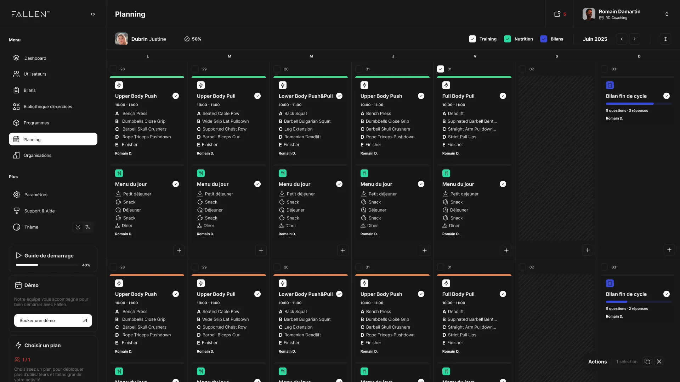Click the lightning icon on day 29 Upper Body Pull card
The width and height of the screenshot is (680, 382).
pyautogui.click(x=201, y=85)
